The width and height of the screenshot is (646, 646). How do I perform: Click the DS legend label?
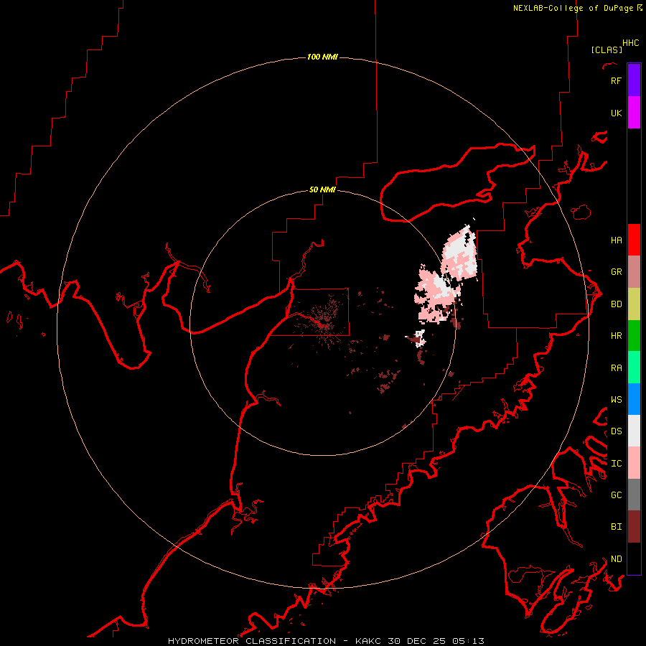[616, 431]
